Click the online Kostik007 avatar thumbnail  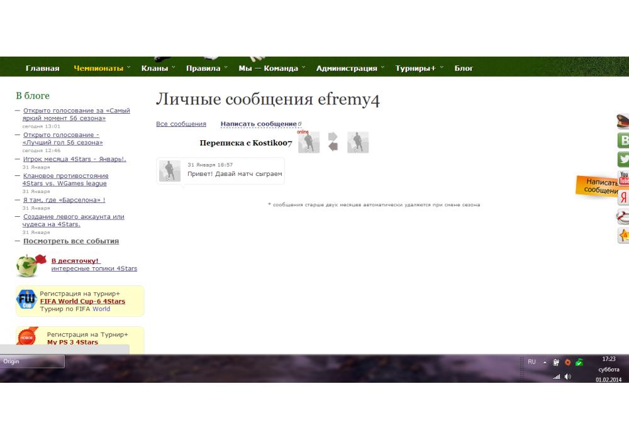tap(309, 143)
